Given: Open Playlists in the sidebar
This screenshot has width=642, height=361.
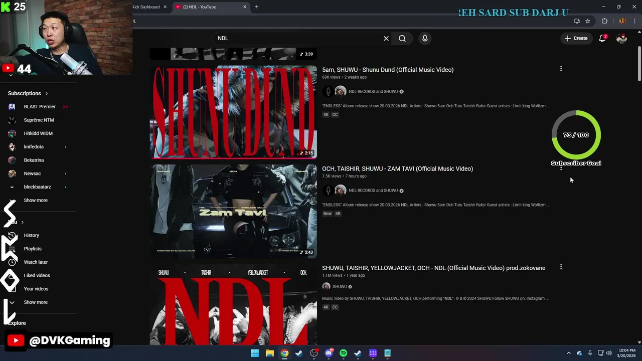Looking at the screenshot, I should pos(33,249).
